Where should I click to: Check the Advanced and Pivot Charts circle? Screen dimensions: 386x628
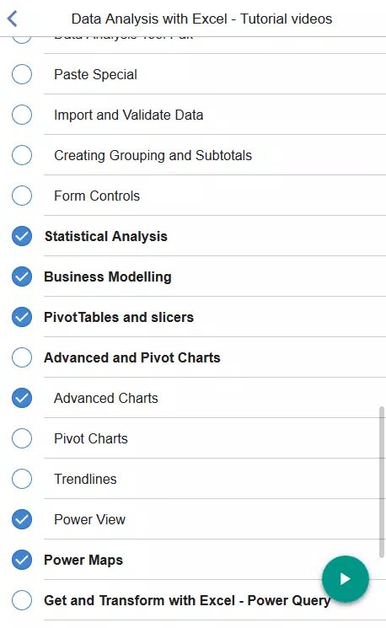tap(22, 357)
